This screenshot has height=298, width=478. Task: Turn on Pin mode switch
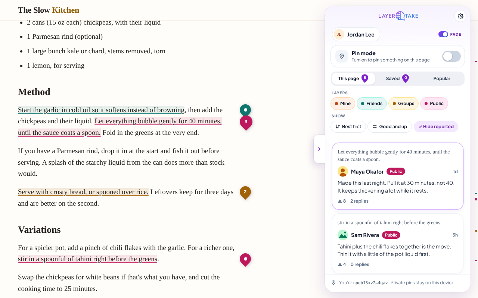451,56
